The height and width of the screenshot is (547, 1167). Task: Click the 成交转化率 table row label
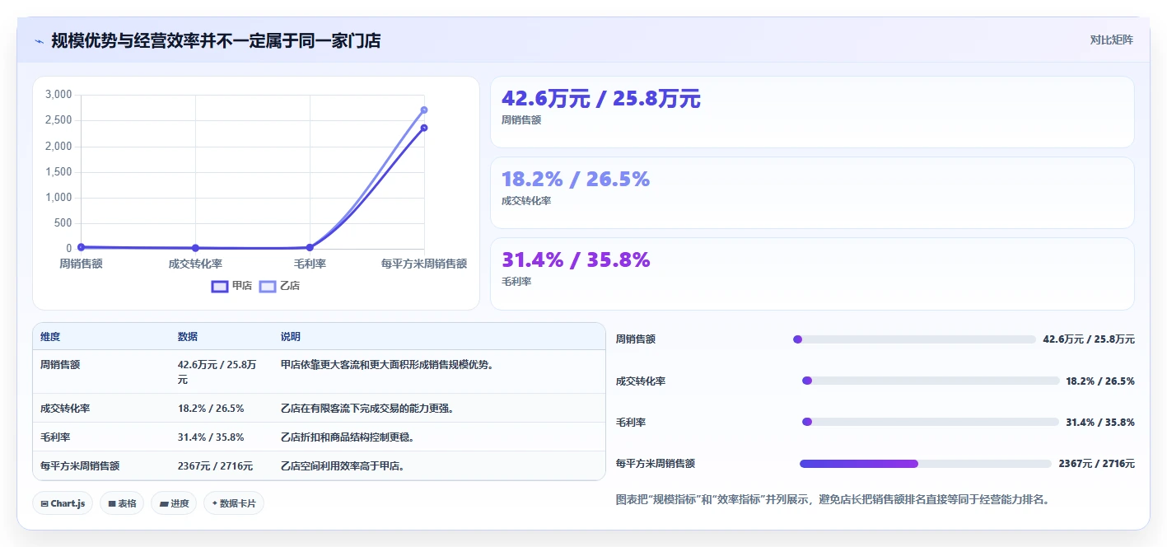[65, 408]
